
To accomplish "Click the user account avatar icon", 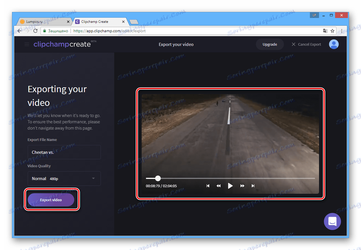I will coord(334,44).
